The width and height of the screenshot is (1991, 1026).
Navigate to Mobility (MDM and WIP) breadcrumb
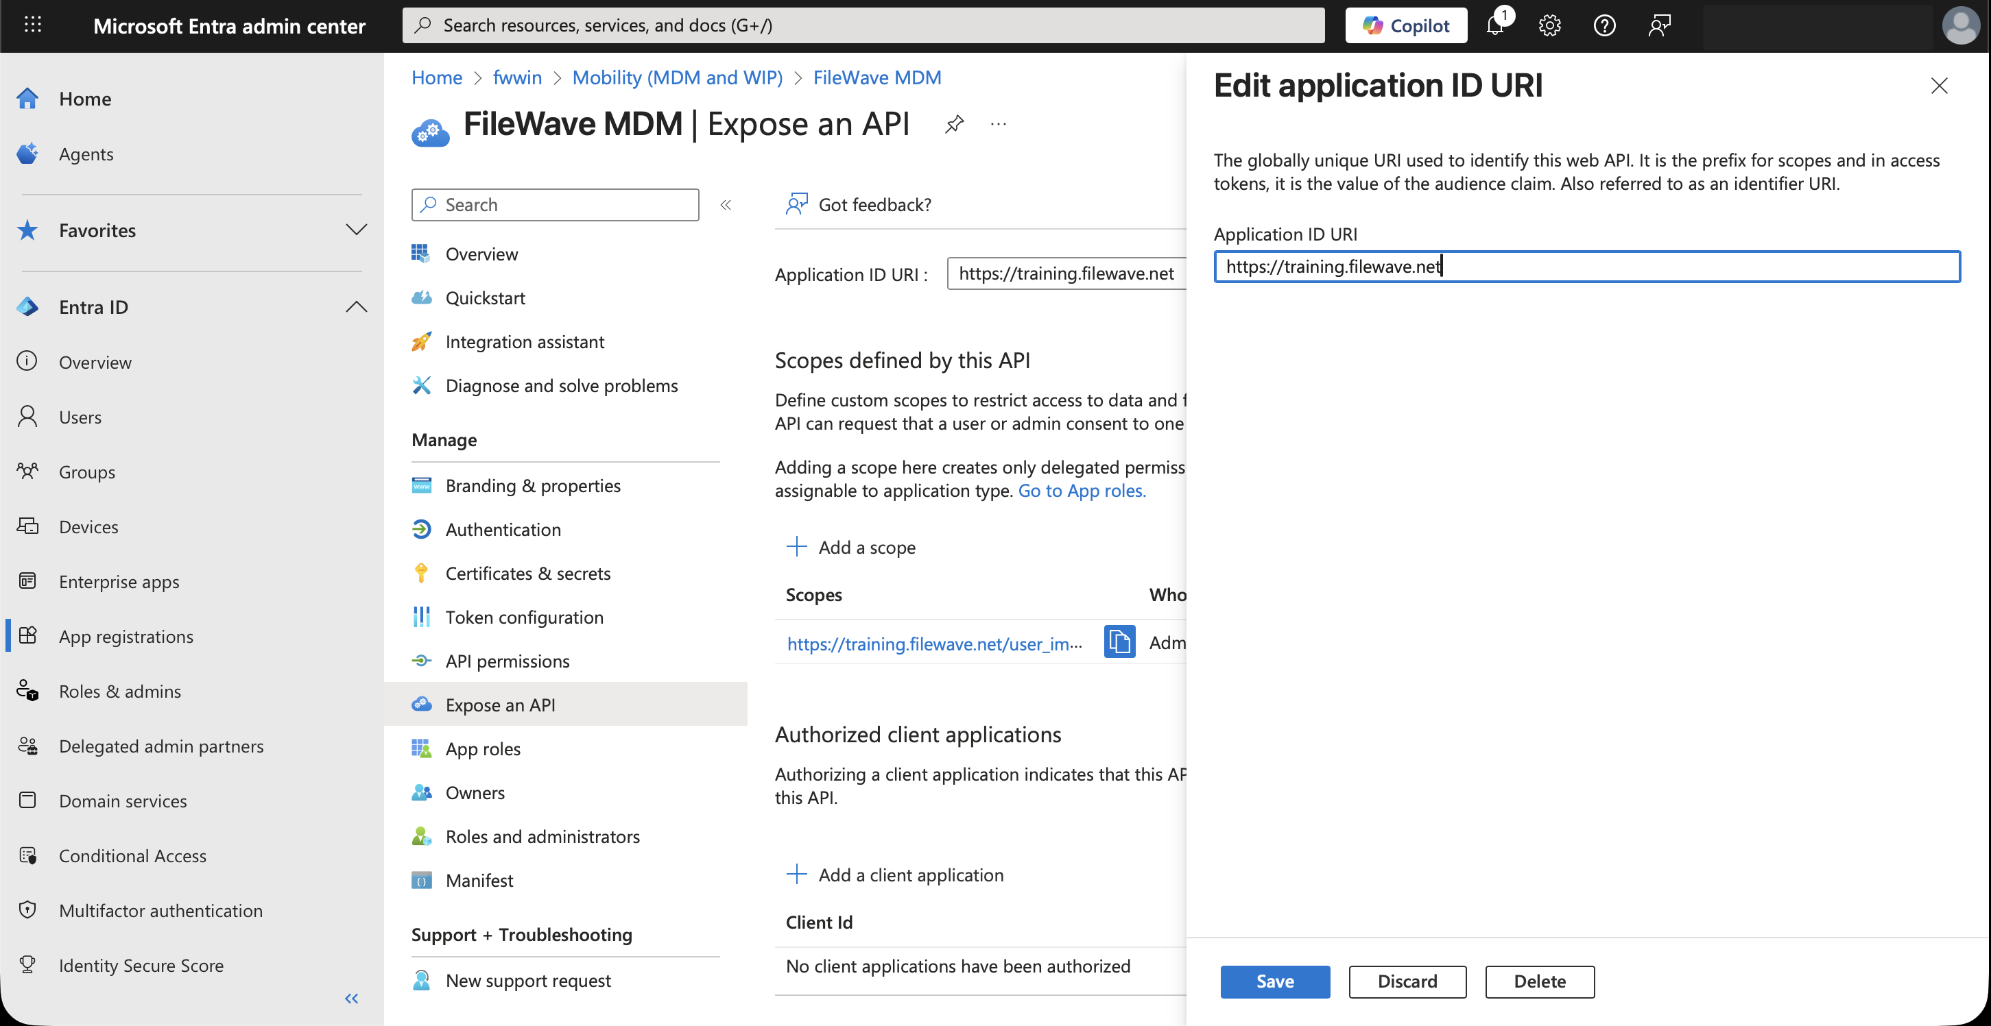point(677,77)
